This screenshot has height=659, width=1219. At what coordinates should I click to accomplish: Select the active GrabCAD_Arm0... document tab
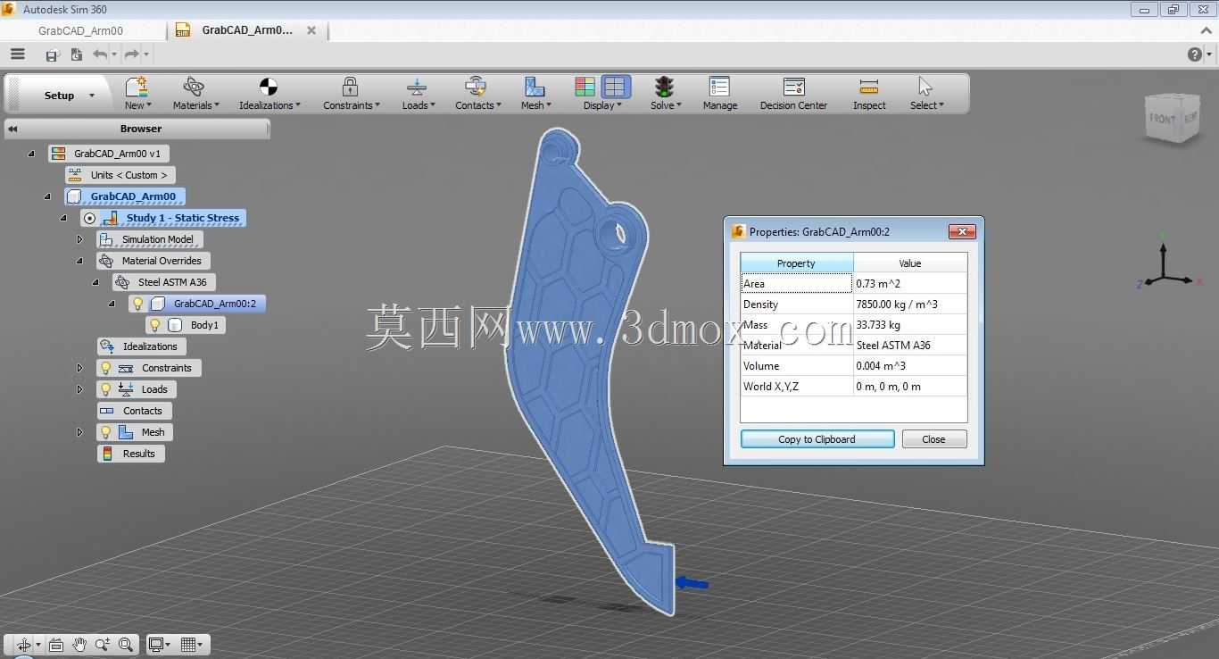tap(247, 30)
